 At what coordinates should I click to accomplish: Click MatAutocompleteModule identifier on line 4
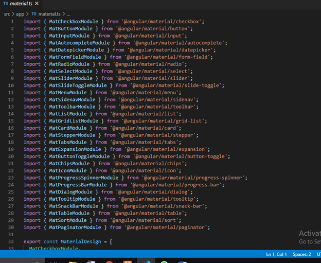tap(79, 43)
